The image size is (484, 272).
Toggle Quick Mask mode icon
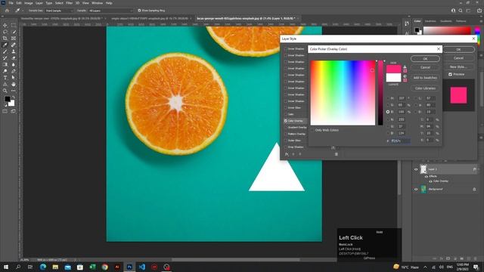pos(5,111)
